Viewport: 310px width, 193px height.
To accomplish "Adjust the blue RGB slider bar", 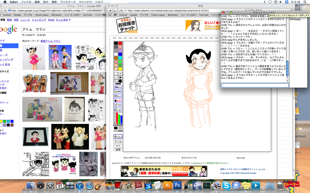I will point(121,119).
